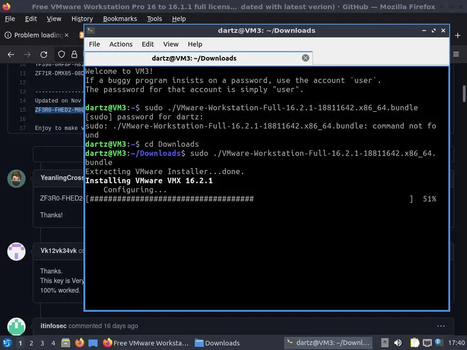467x350 pixels.
Task: Click the Firefox page vertical scrollbar
Action: click(x=464, y=94)
